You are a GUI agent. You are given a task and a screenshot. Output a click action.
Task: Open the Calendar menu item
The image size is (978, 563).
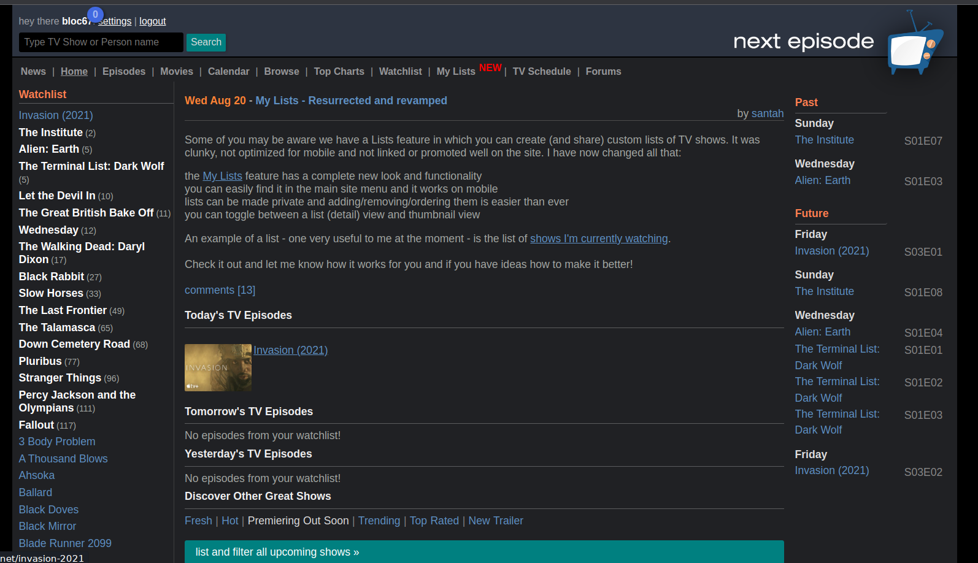229,72
